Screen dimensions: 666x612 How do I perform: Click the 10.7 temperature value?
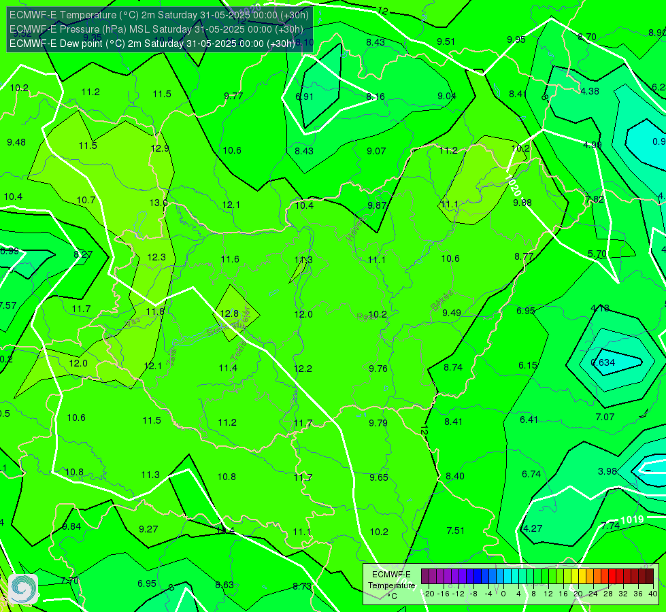pyautogui.click(x=86, y=200)
